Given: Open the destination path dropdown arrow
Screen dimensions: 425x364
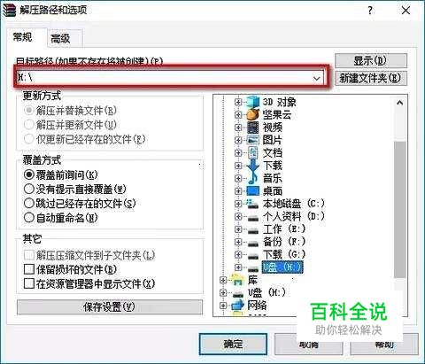Looking at the screenshot, I should click(317, 78).
